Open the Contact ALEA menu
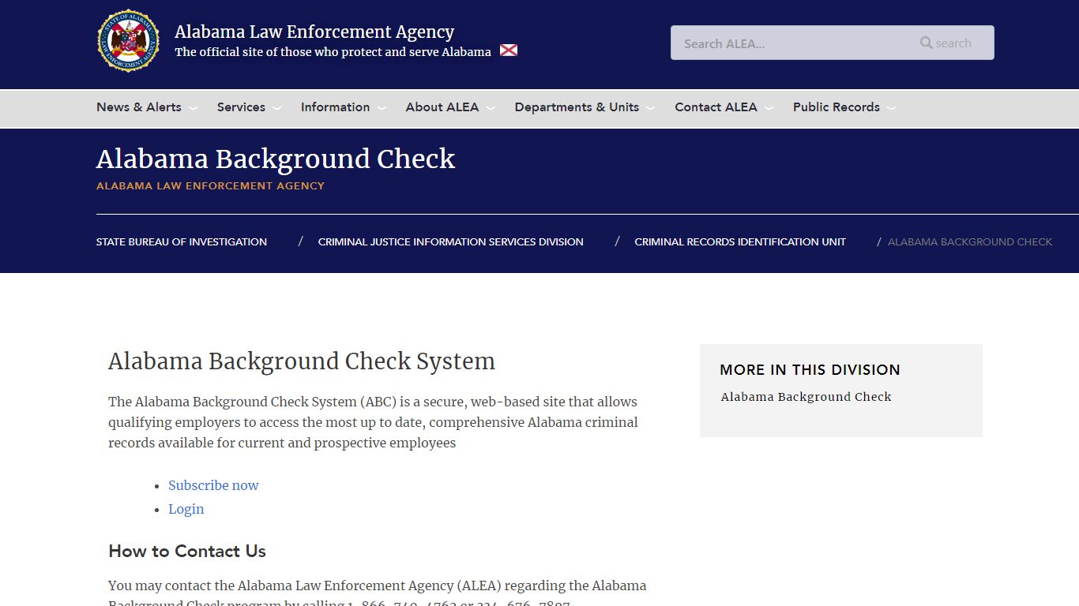 (x=716, y=107)
